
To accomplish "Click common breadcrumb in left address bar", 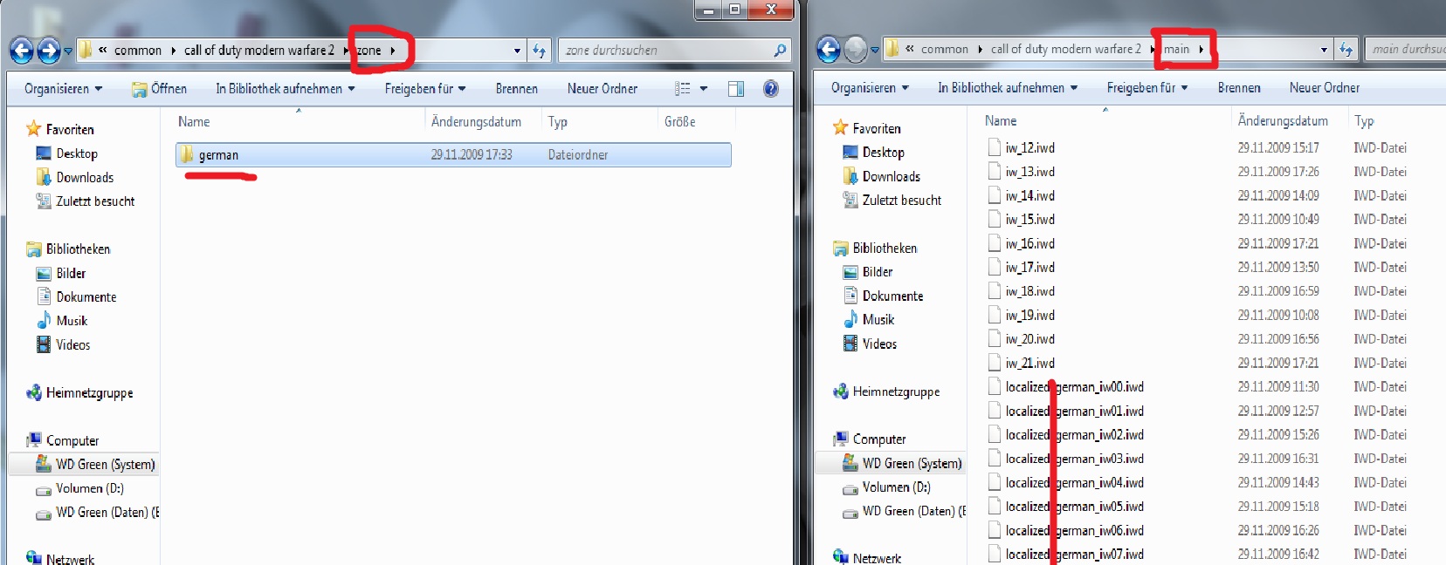I will click(x=138, y=51).
